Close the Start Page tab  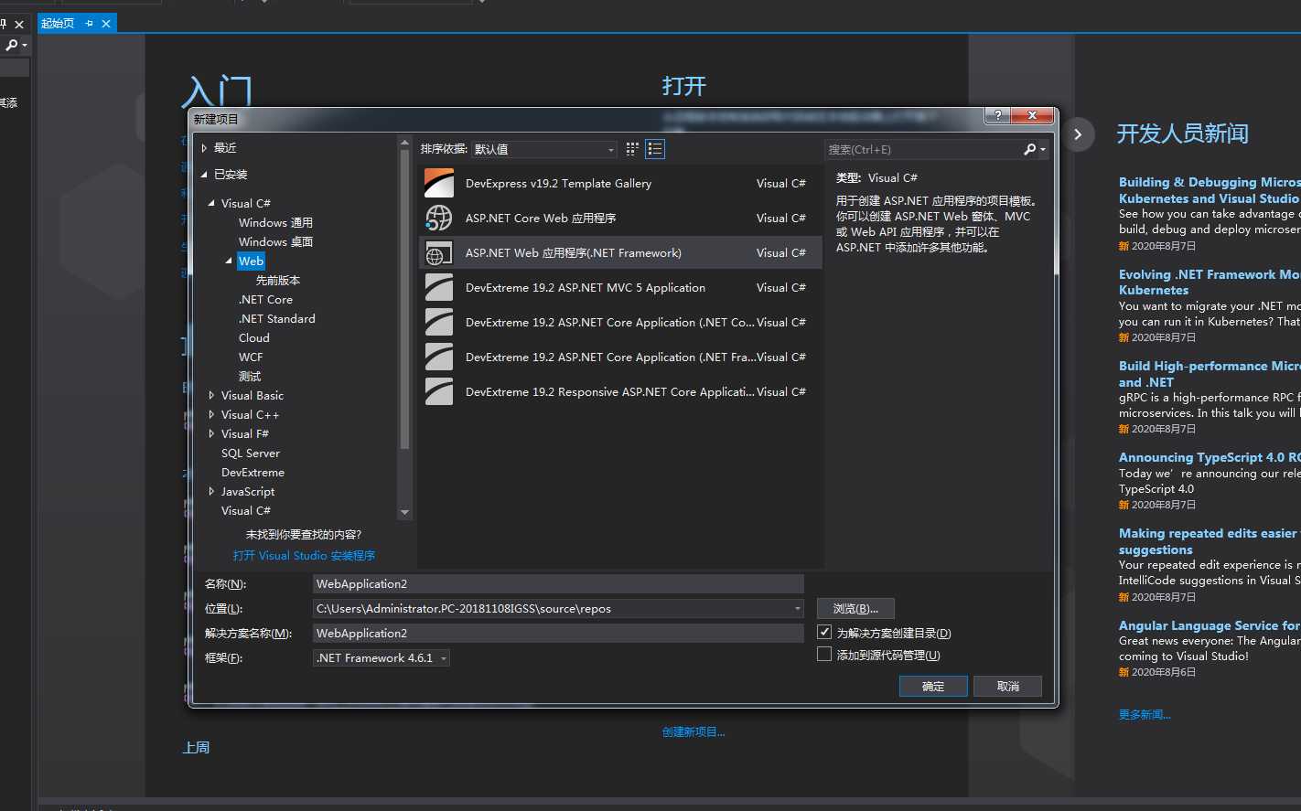click(106, 24)
